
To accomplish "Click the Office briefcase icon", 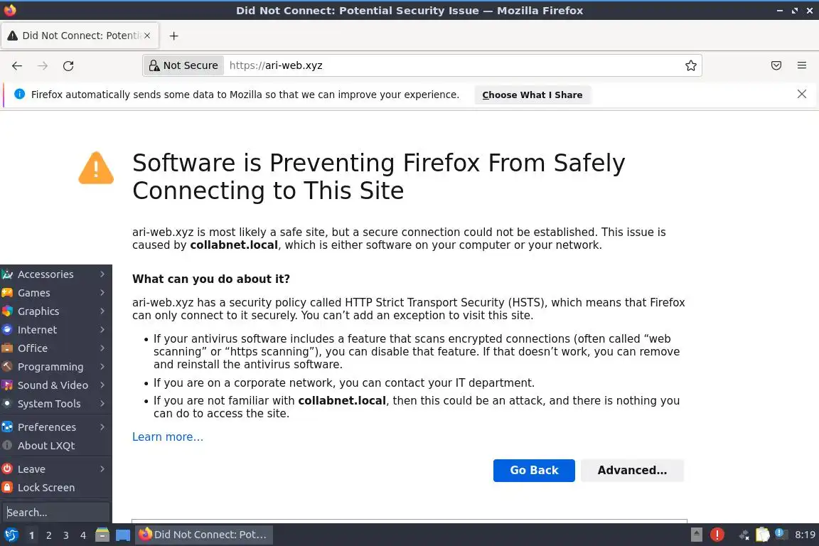I will click(x=7, y=348).
